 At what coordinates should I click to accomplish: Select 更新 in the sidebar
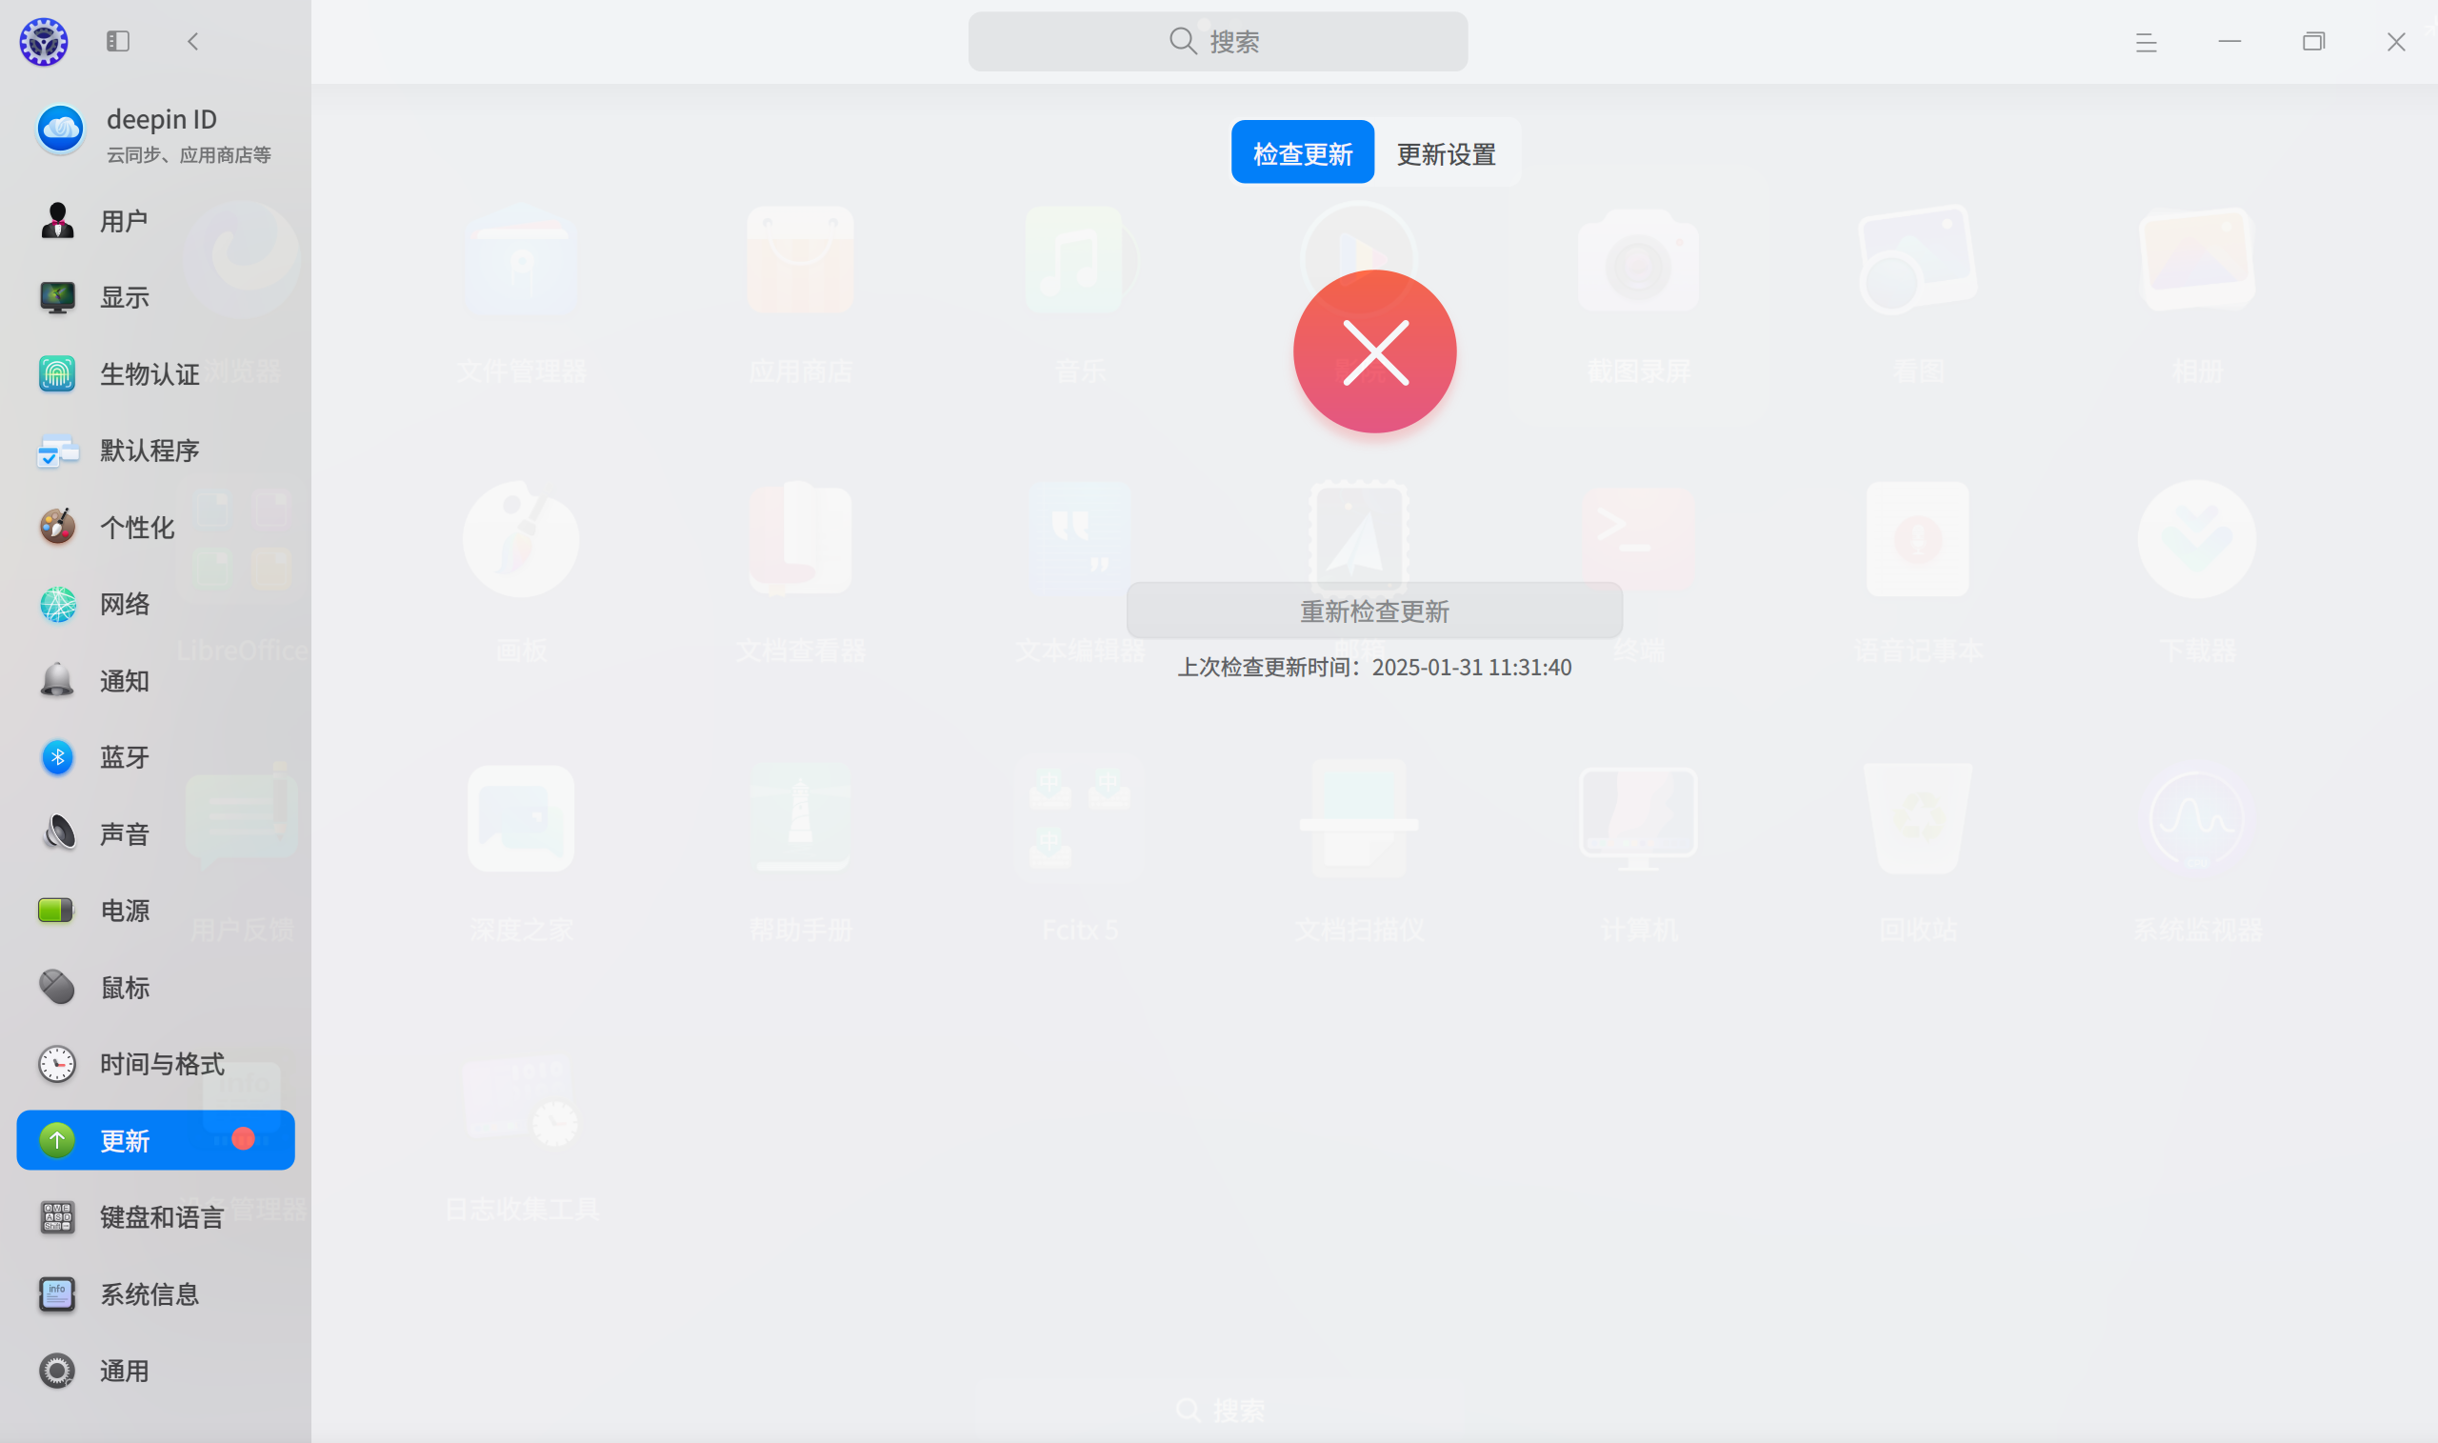click(155, 1141)
